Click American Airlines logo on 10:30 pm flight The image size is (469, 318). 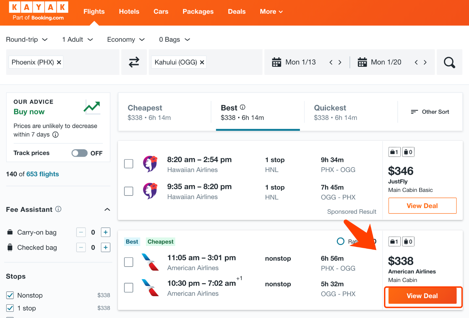pos(150,288)
